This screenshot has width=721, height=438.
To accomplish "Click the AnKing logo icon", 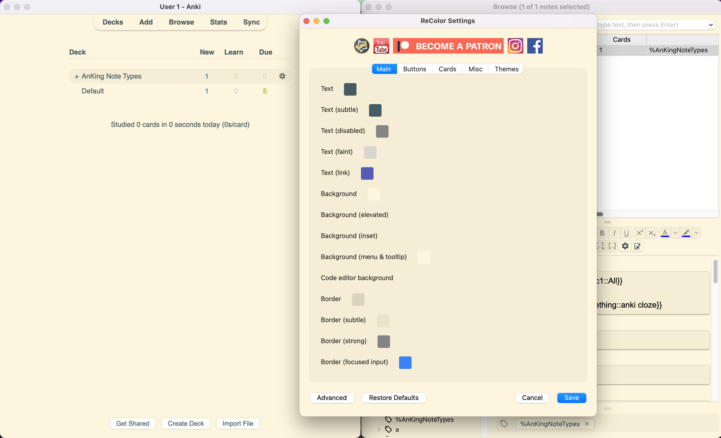I will pos(362,46).
